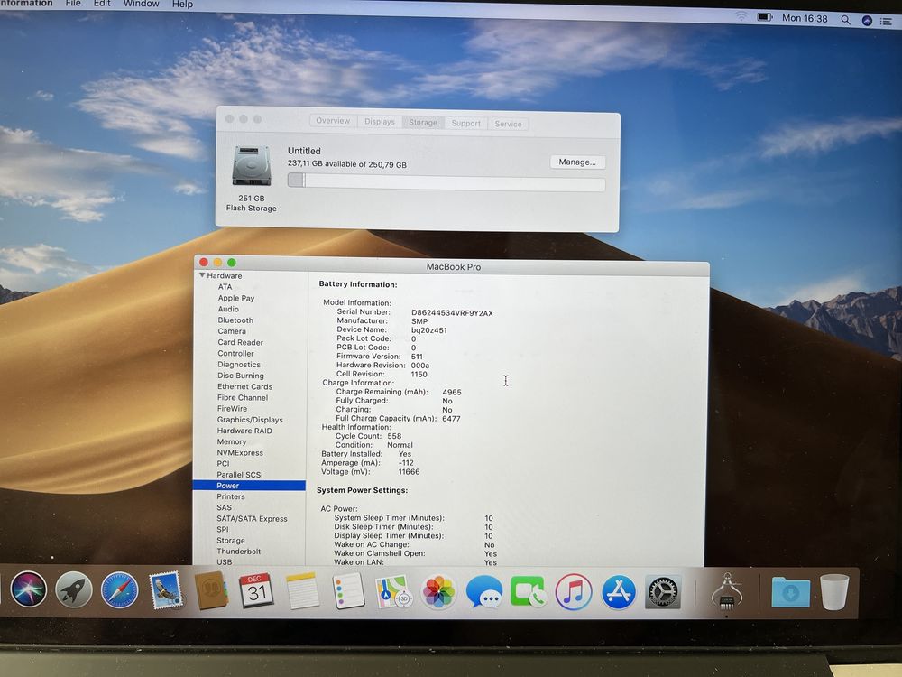Click the Full Charge Capacity value 6477
902x677 pixels.
(x=451, y=419)
